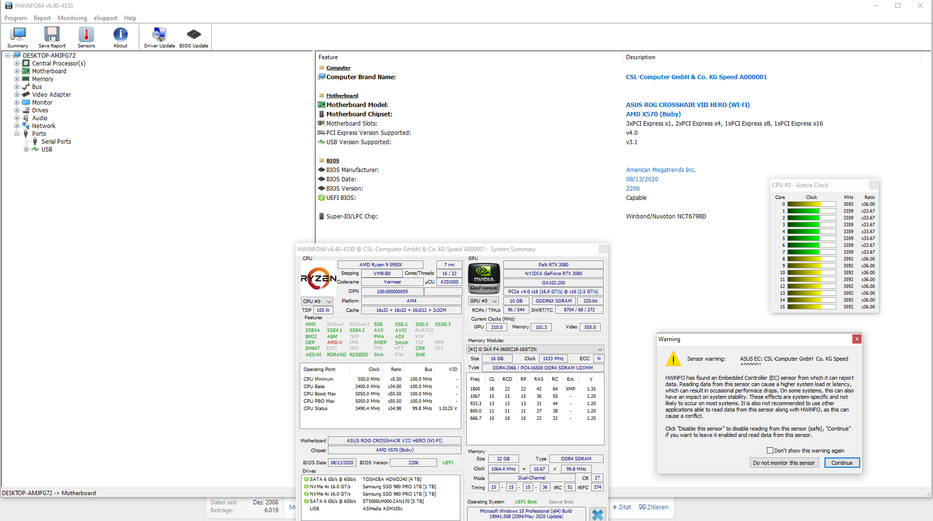Open the American Megatrends Inc. link

click(x=661, y=170)
